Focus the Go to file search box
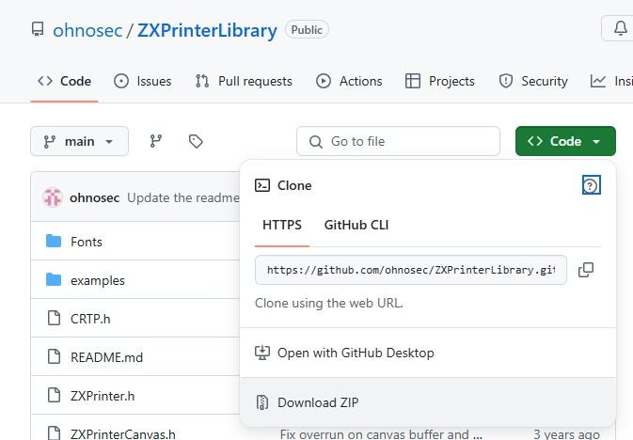 point(398,141)
